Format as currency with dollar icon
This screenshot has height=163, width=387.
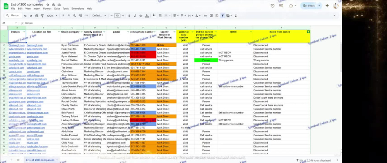pyautogui.click(x=63, y=15)
